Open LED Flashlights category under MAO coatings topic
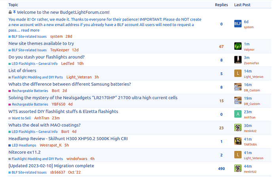Screen dimensions: 273x177 click(x=33, y=132)
